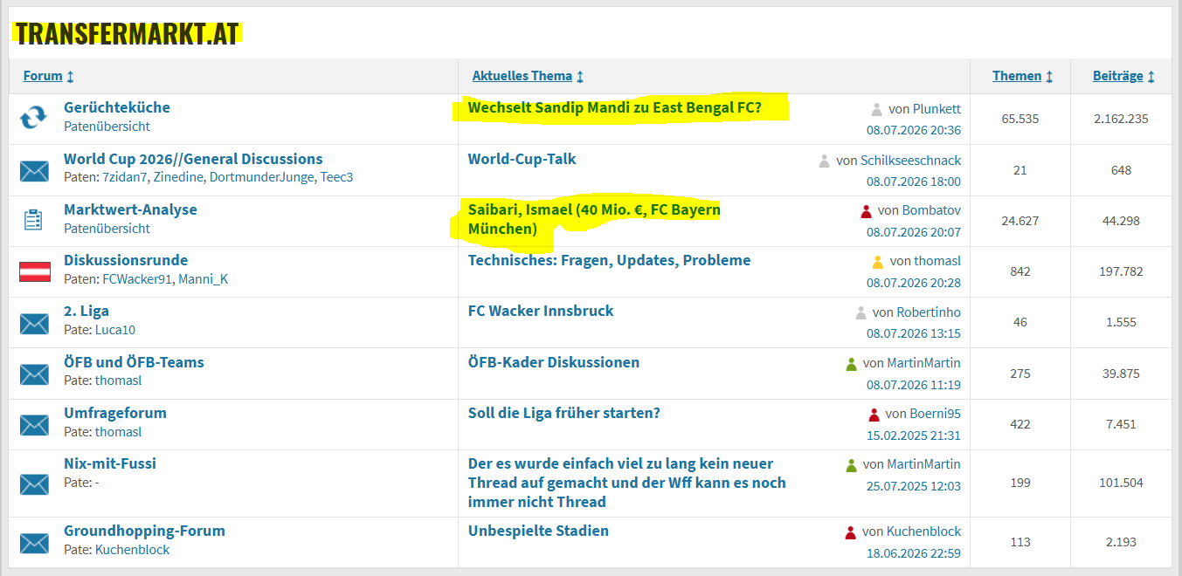Click the envelope icon beside Umfrageforum

34,424
